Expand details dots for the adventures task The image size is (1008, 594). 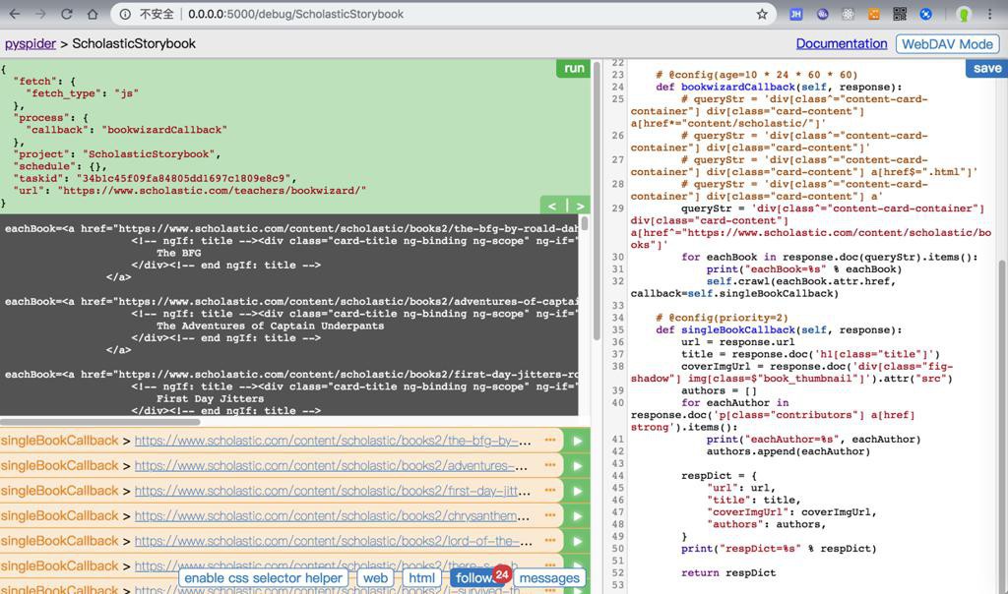pyautogui.click(x=550, y=465)
